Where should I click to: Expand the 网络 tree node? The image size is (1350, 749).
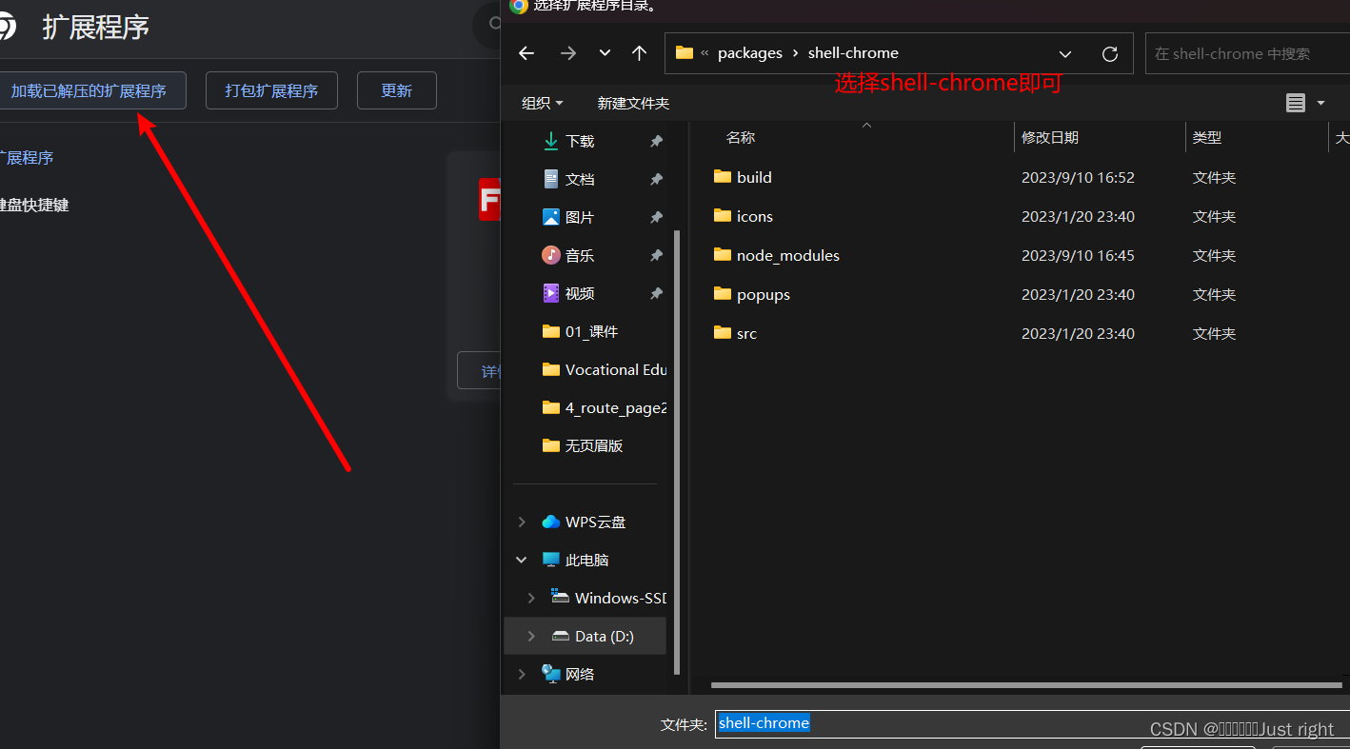[521, 674]
